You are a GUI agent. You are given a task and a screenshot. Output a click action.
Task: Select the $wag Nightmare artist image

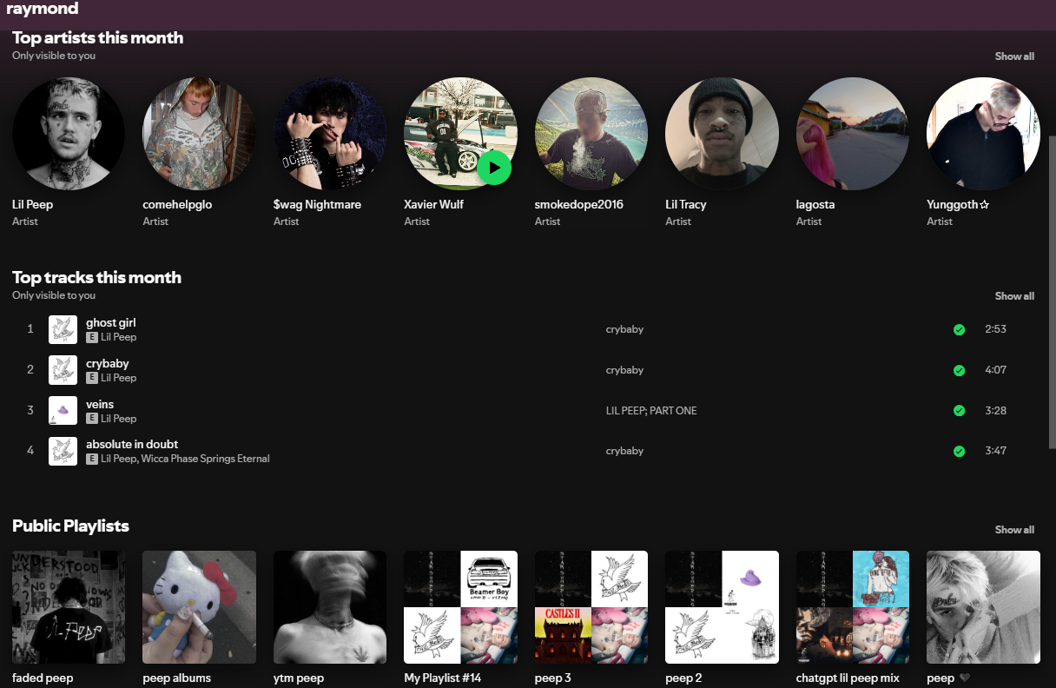coord(330,134)
